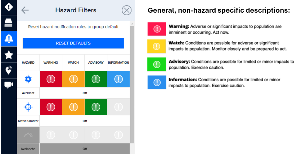Toggle Accident orange Watch notification
Viewport: 301px width, 154px height.
73,79
